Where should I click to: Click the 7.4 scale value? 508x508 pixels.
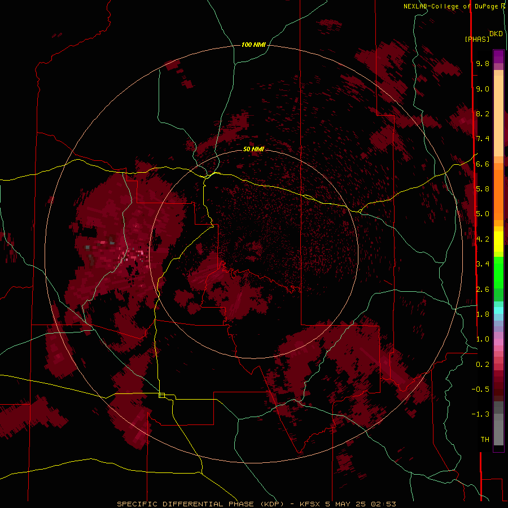click(x=483, y=139)
